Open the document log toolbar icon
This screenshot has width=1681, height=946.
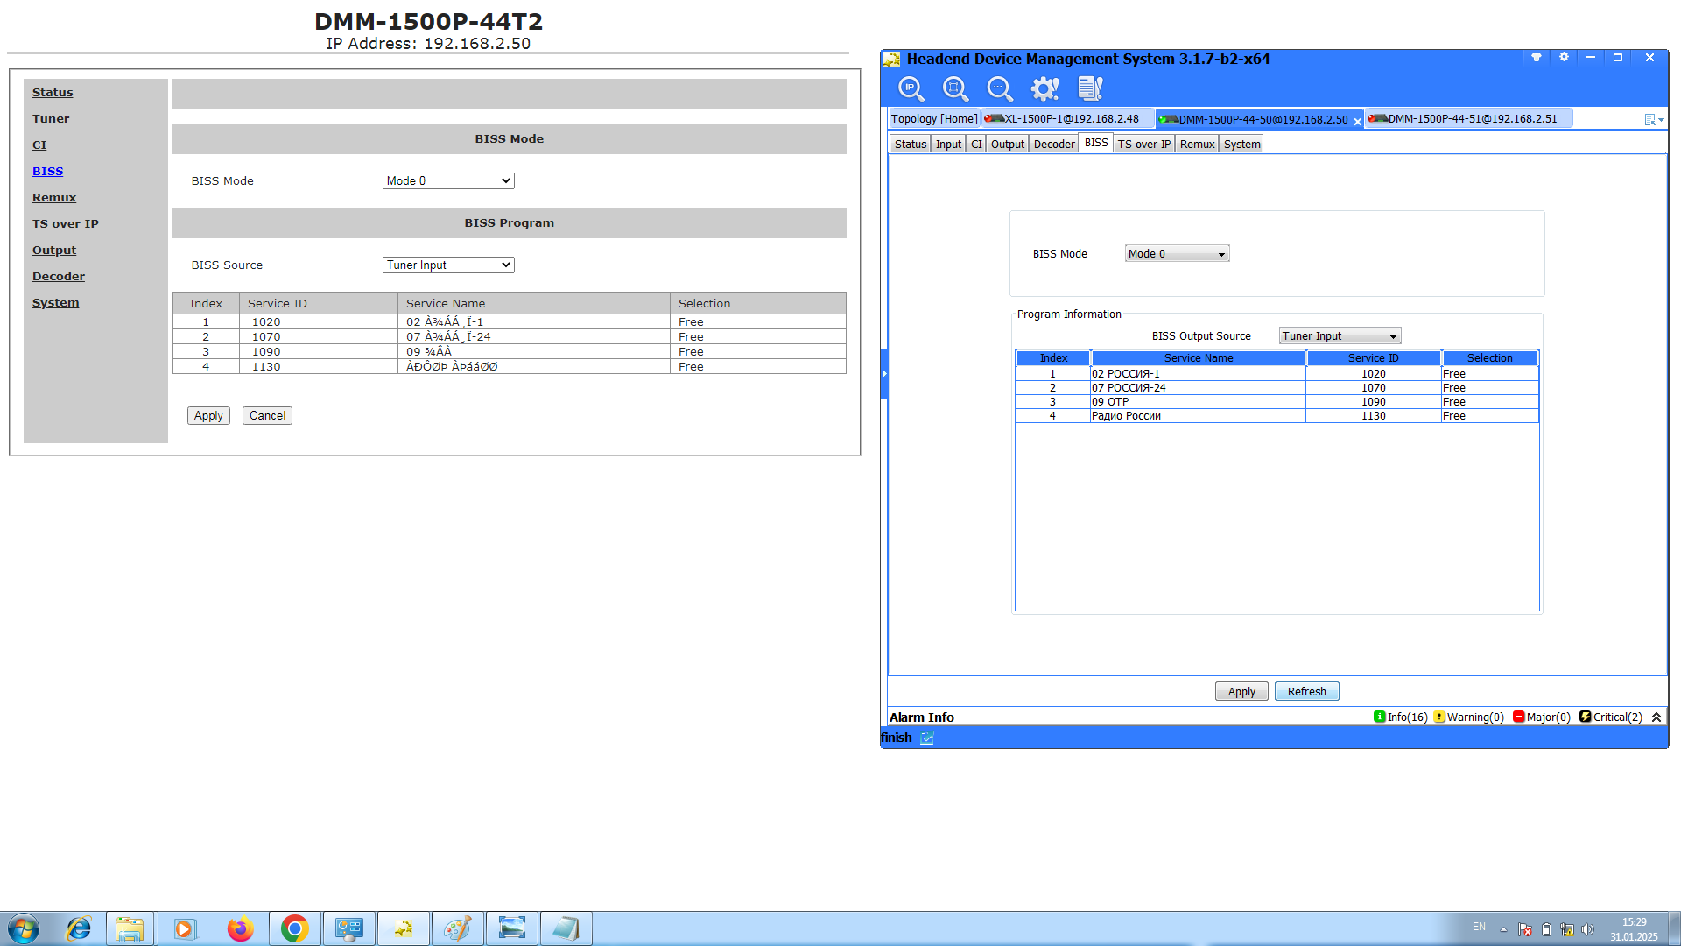[1090, 88]
